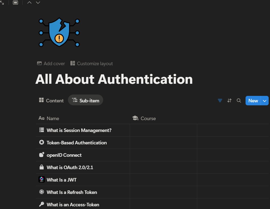
Task: Select the Sub-item view tab
Action: [85, 100]
